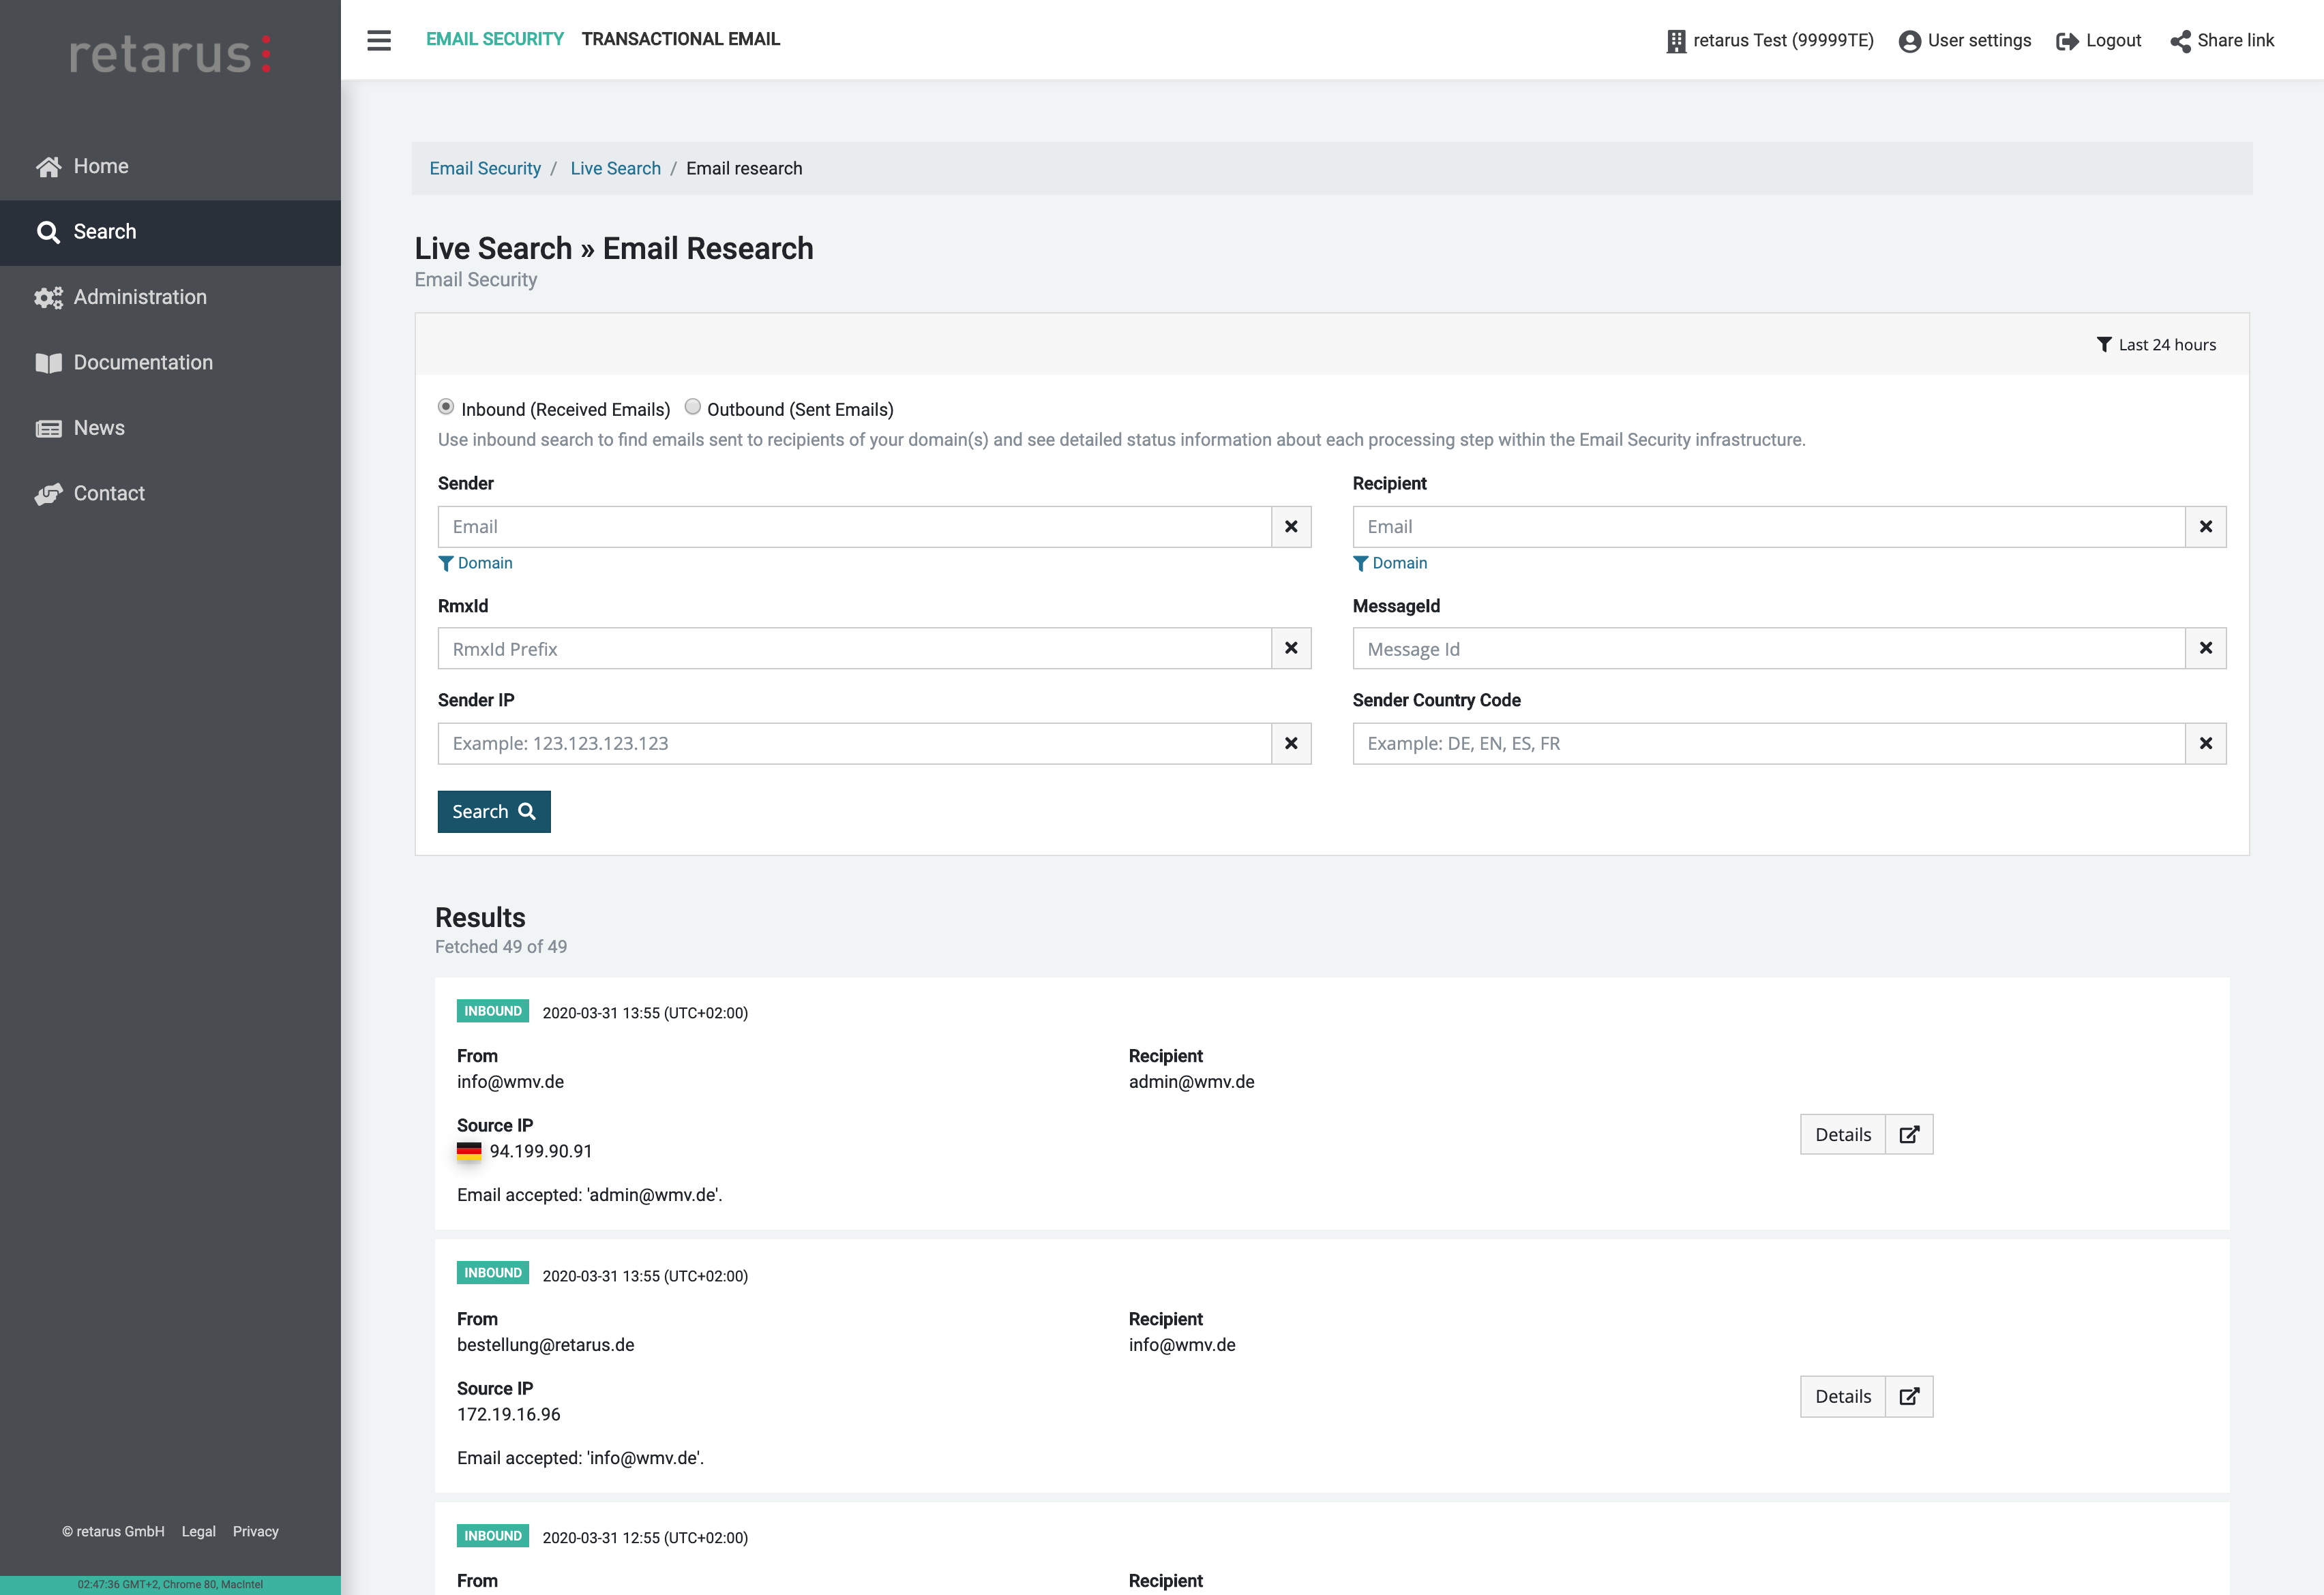Open User settings
Image resolution: width=2324 pixels, height=1595 pixels.
[1965, 41]
